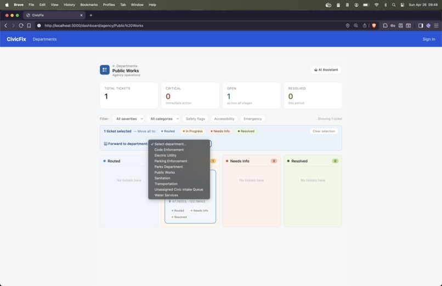Open the View menu in the menu bar
Screen dimensions: 442x286
[x=54, y=5]
